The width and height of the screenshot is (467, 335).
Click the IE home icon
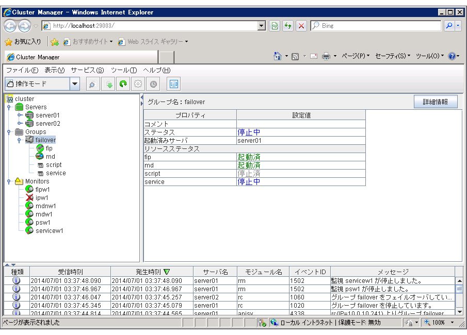pos(278,56)
